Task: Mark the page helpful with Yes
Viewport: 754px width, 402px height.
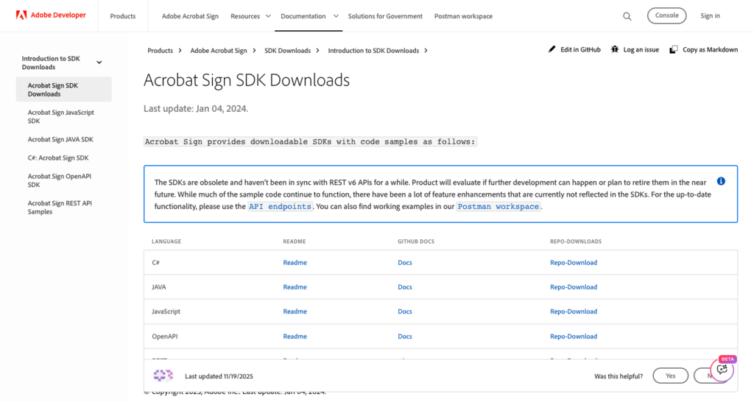Action: 670,375
